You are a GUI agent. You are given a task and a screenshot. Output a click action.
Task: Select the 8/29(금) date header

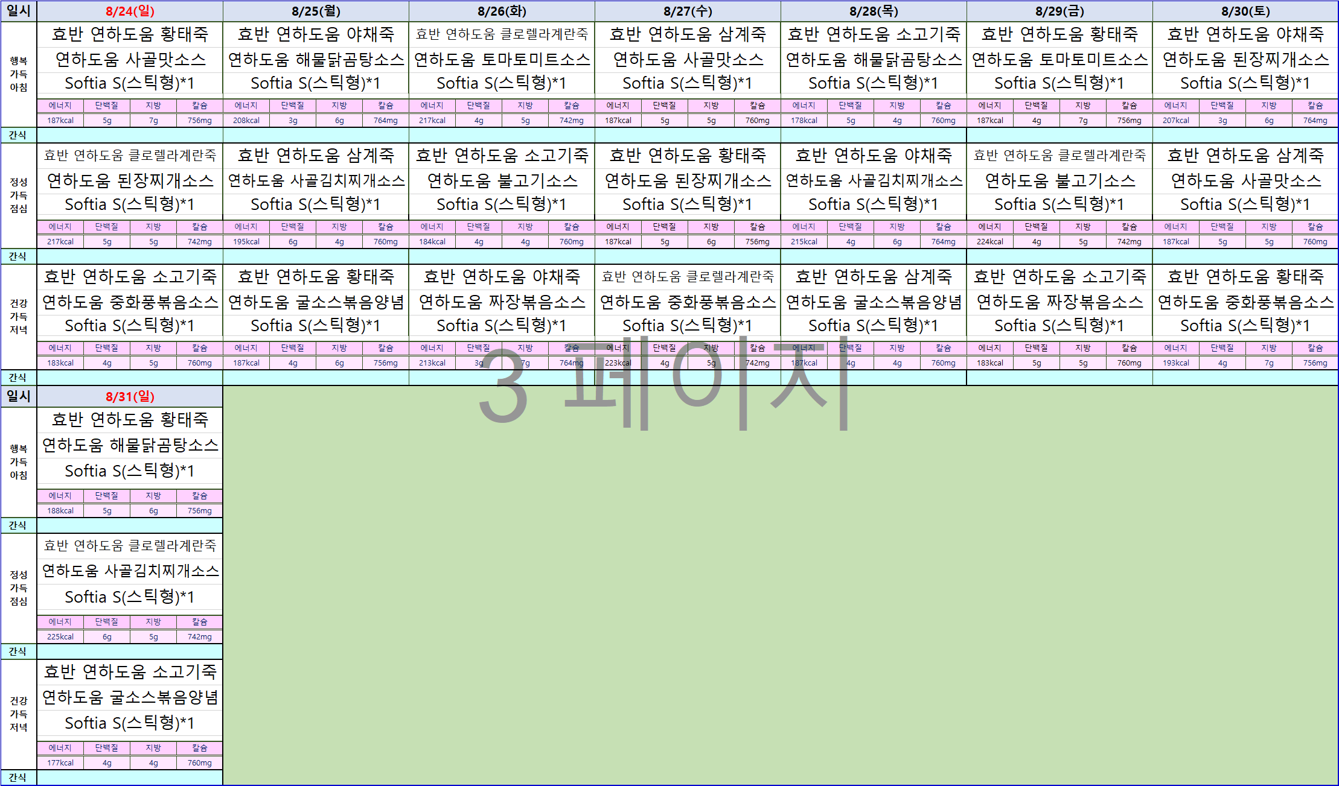[1059, 11]
